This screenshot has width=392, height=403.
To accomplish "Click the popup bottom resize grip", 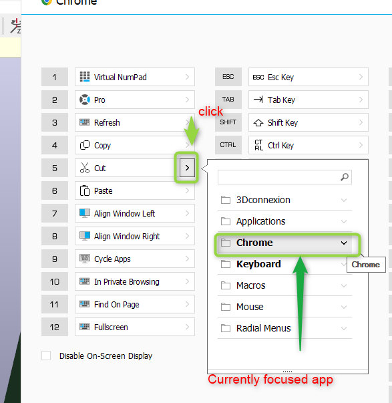I will [x=287, y=372].
